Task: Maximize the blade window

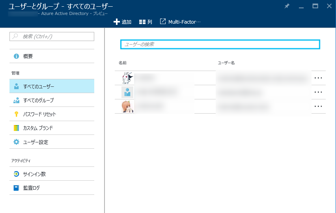Action: (315, 6)
